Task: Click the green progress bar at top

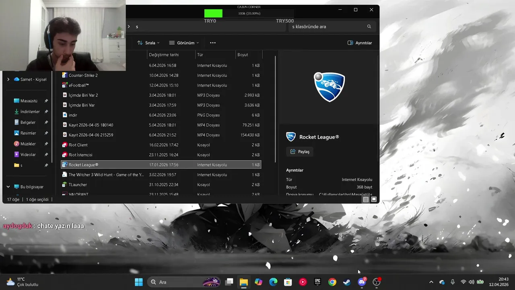Action: (213, 13)
